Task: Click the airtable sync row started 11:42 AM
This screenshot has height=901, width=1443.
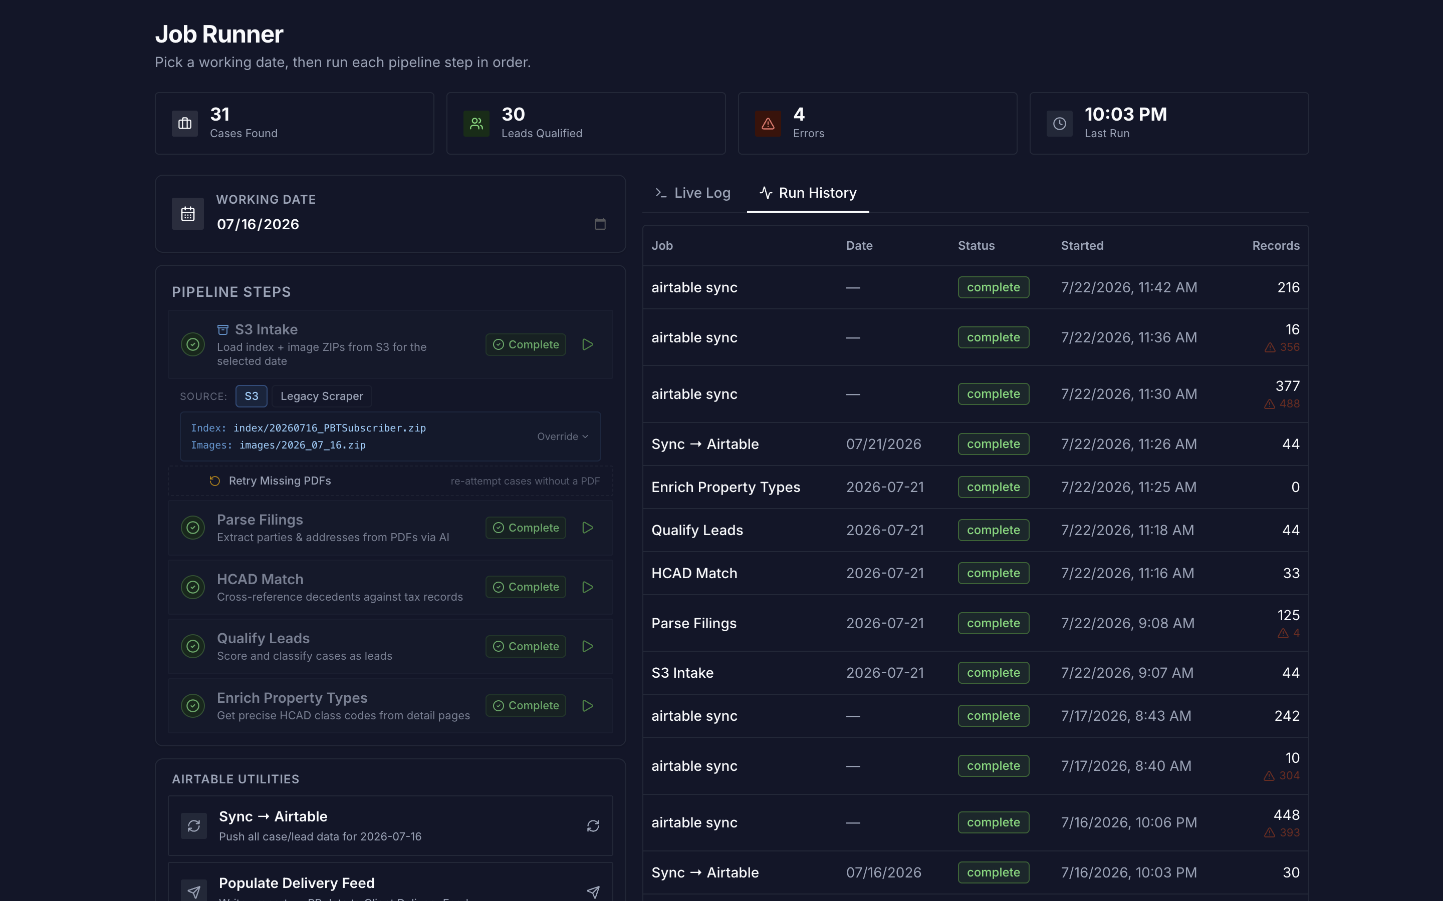Action: click(976, 287)
